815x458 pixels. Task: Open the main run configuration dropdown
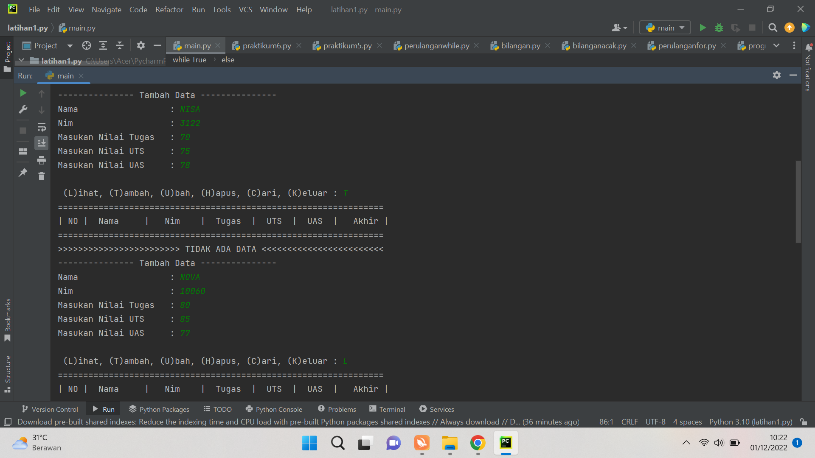click(665, 28)
